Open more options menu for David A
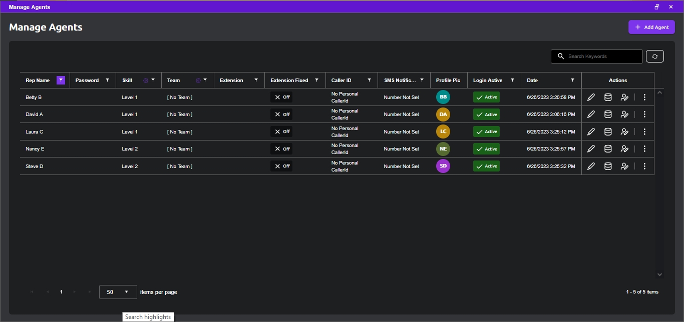This screenshot has width=684, height=322. (x=644, y=114)
